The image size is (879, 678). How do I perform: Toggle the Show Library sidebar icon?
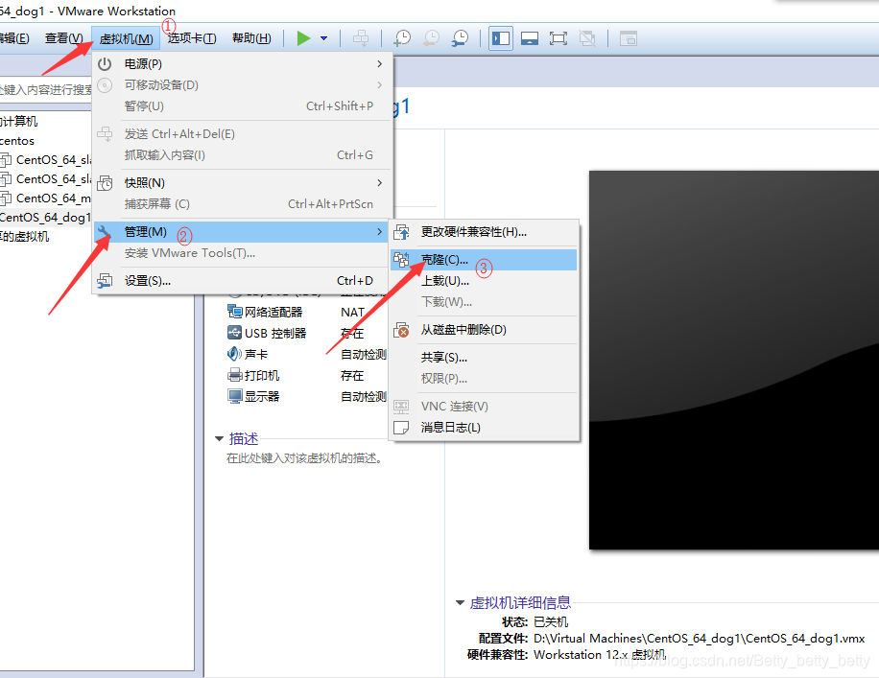501,38
